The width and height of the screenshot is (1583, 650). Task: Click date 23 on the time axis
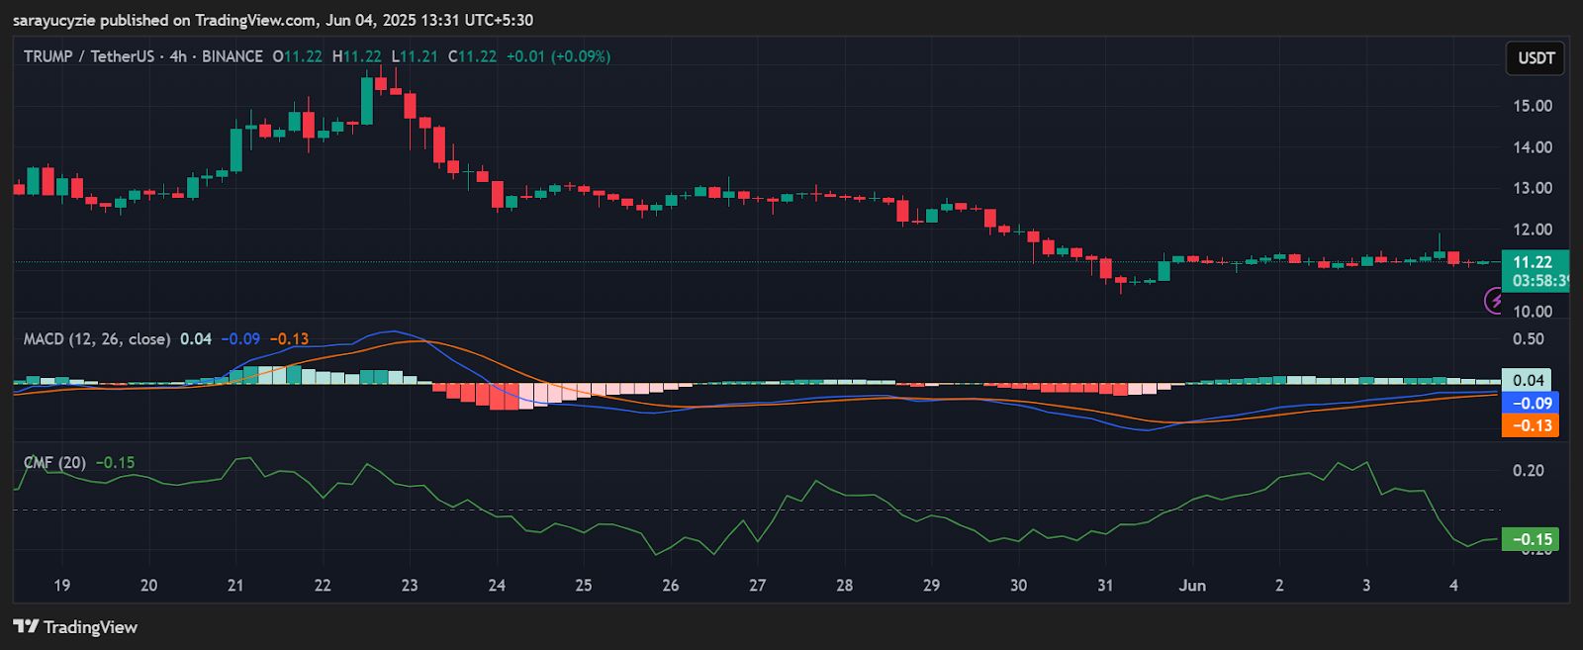point(410,585)
